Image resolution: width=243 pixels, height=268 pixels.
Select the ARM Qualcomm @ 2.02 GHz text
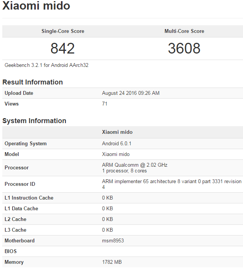pos(135,165)
